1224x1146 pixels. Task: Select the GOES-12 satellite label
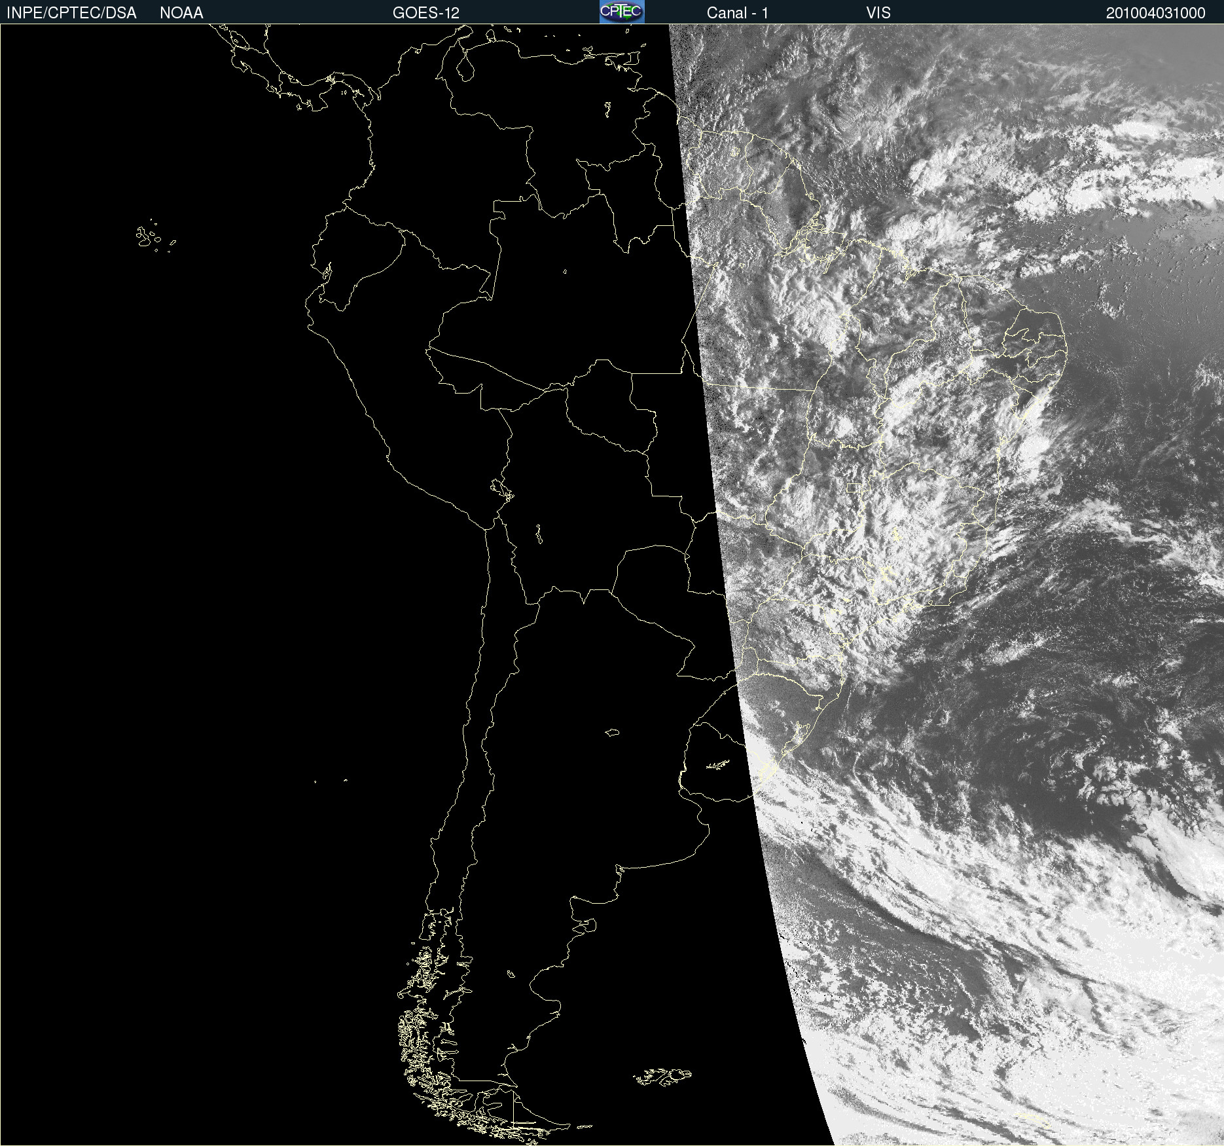[x=426, y=13]
